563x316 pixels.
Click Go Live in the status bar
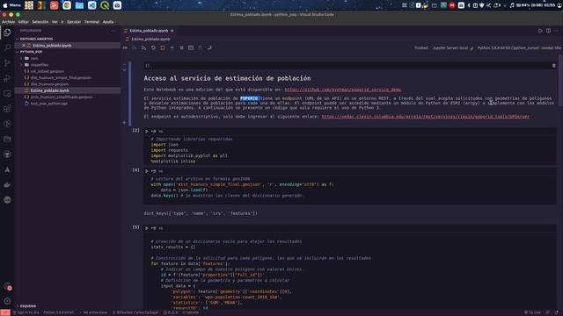click(x=532, y=312)
